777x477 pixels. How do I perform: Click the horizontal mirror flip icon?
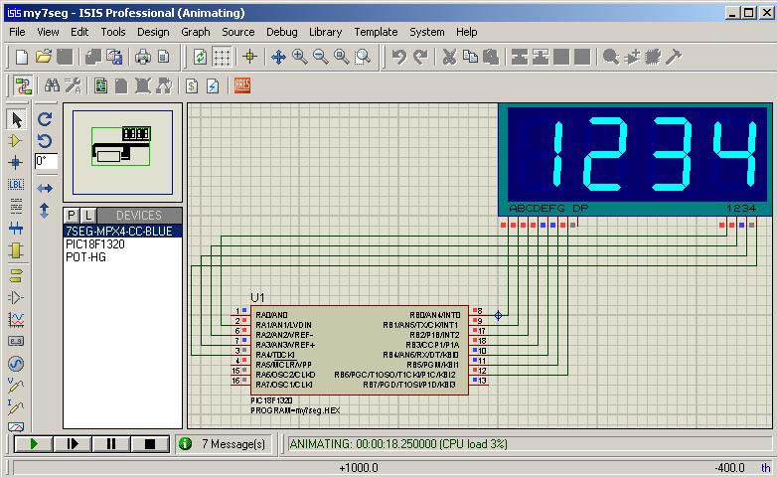tap(45, 188)
